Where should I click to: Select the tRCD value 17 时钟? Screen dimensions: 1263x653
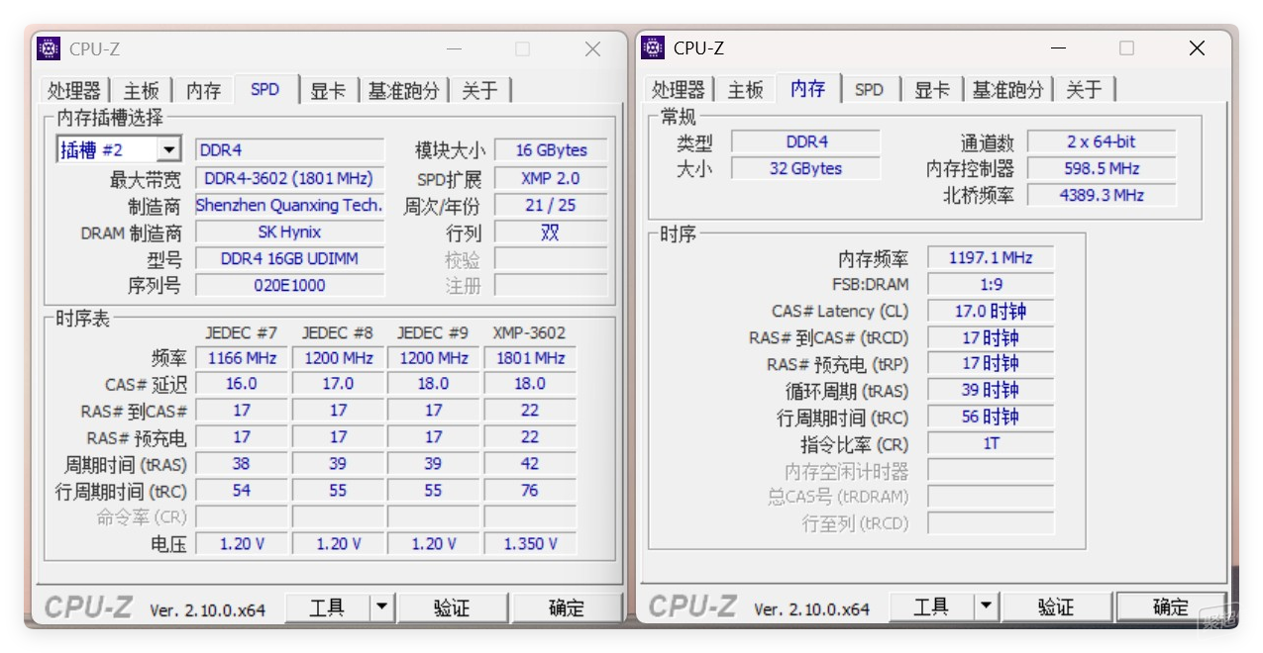point(991,338)
